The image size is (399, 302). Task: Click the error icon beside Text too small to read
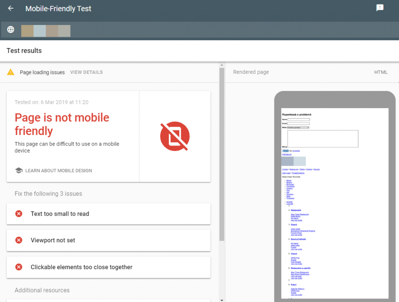click(x=19, y=214)
